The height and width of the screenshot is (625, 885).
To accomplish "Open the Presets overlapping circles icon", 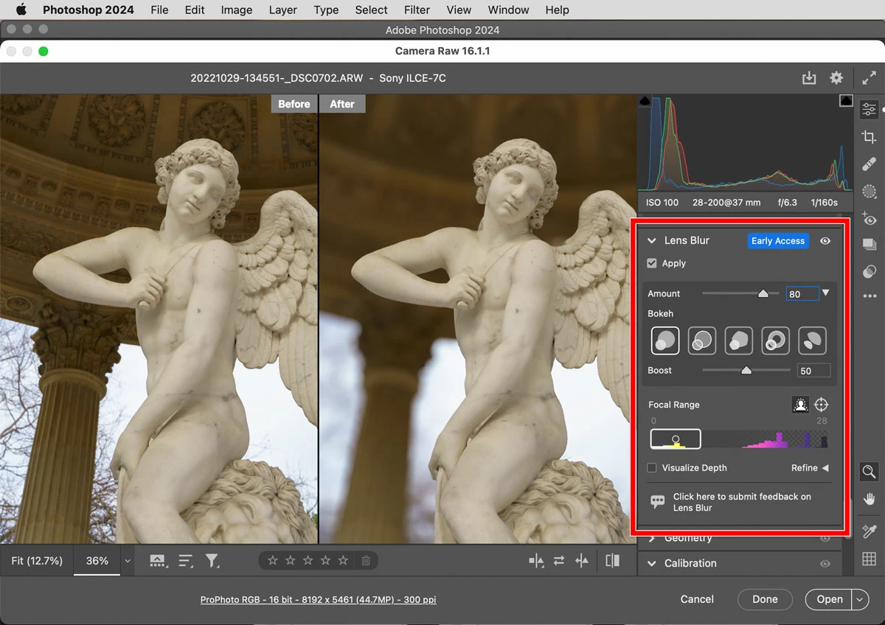I will [869, 271].
